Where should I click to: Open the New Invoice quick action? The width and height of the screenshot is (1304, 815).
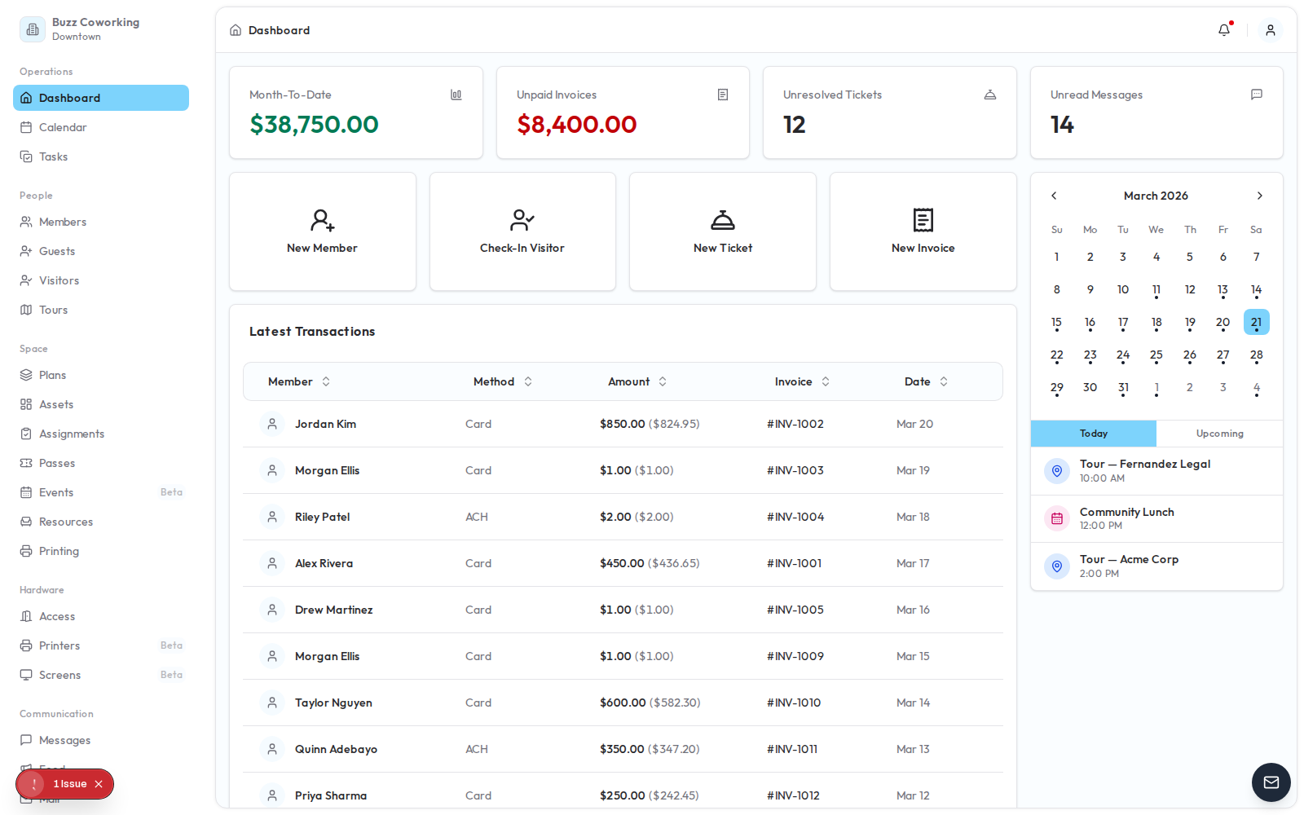pos(923,231)
